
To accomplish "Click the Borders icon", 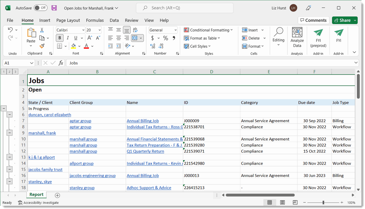I will point(60,46).
